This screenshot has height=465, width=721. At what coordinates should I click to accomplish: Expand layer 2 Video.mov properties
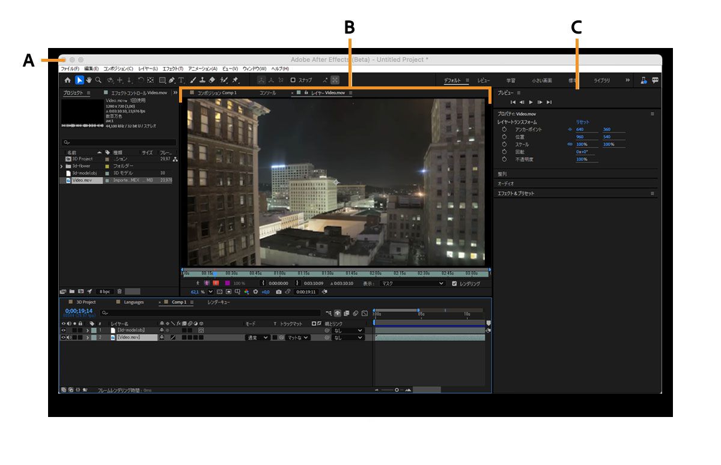point(88,337)
